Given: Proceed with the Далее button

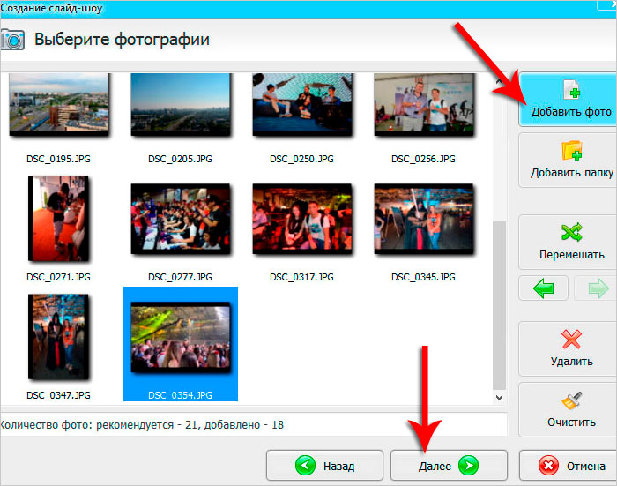Looking at the screenshot, I should pos(449,466).
